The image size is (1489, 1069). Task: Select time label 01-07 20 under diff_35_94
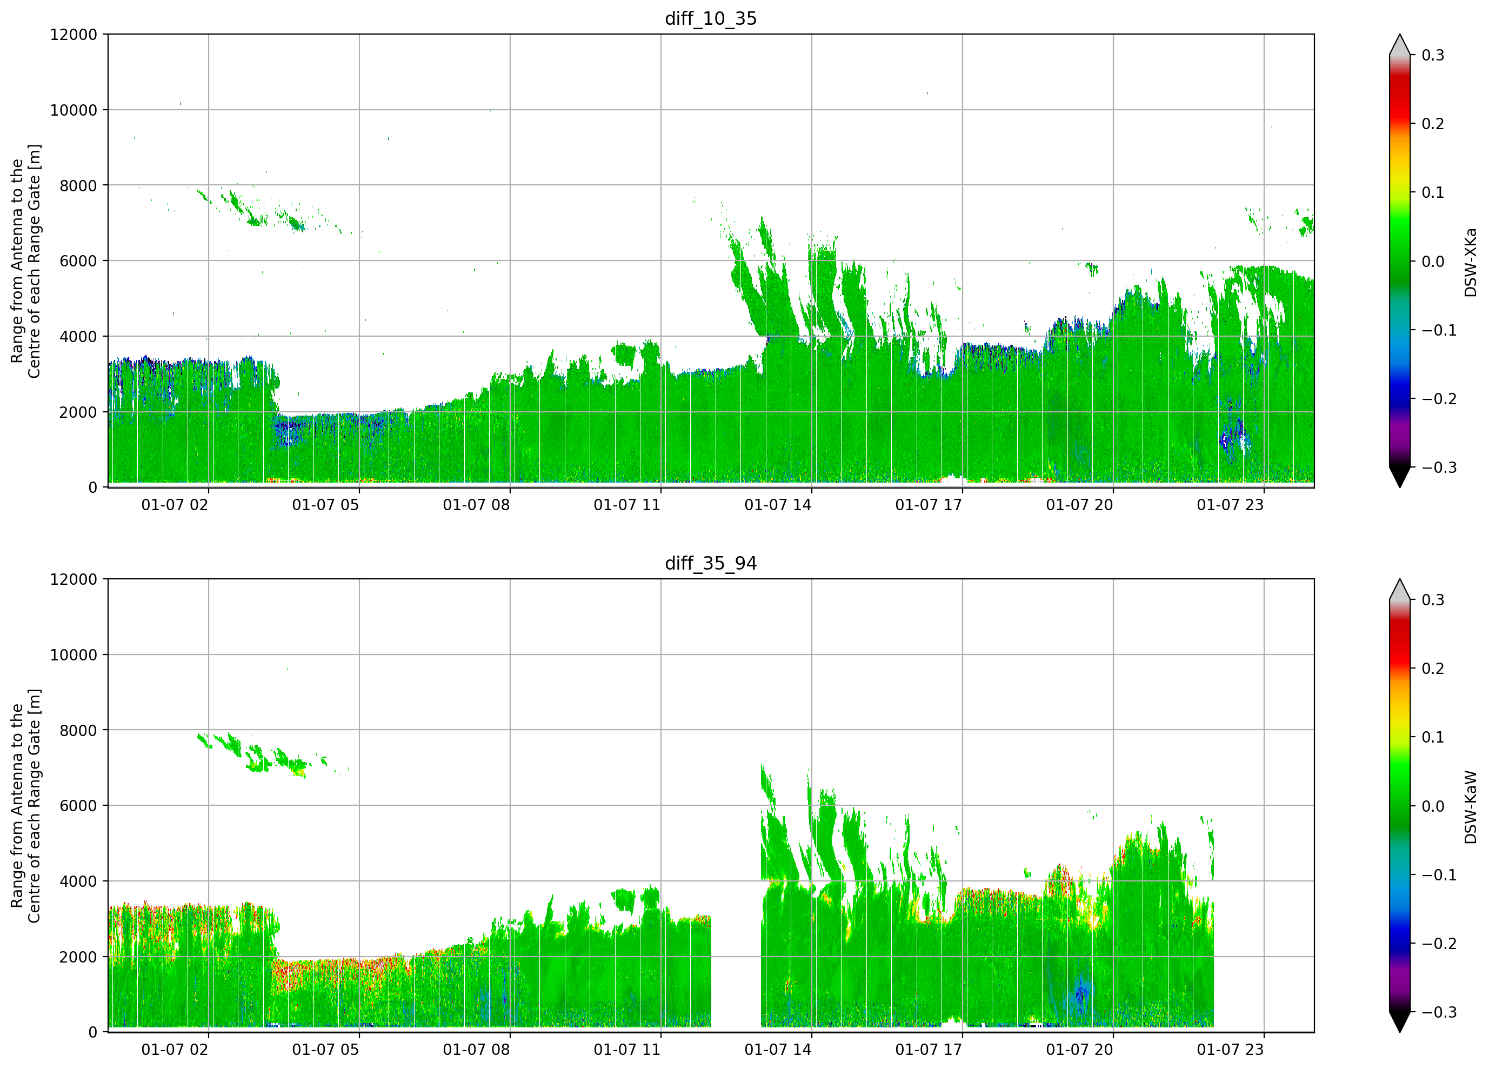pyautogui.click(x=1080, y=1050)
